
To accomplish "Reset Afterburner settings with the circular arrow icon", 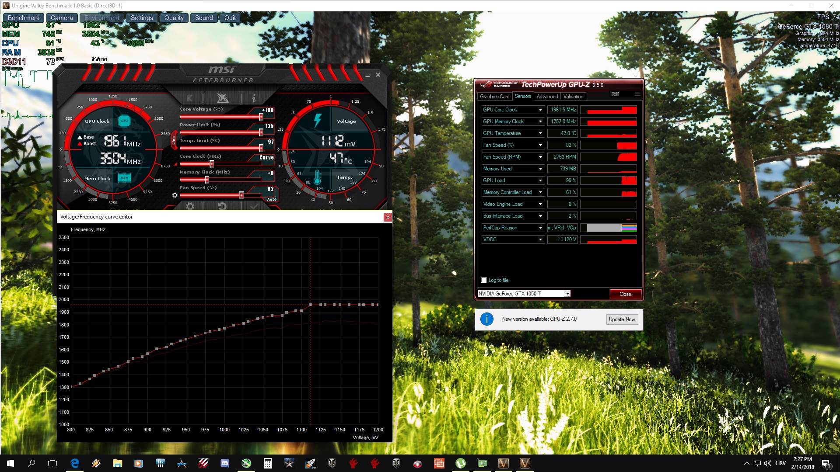I will click(222, 206).
